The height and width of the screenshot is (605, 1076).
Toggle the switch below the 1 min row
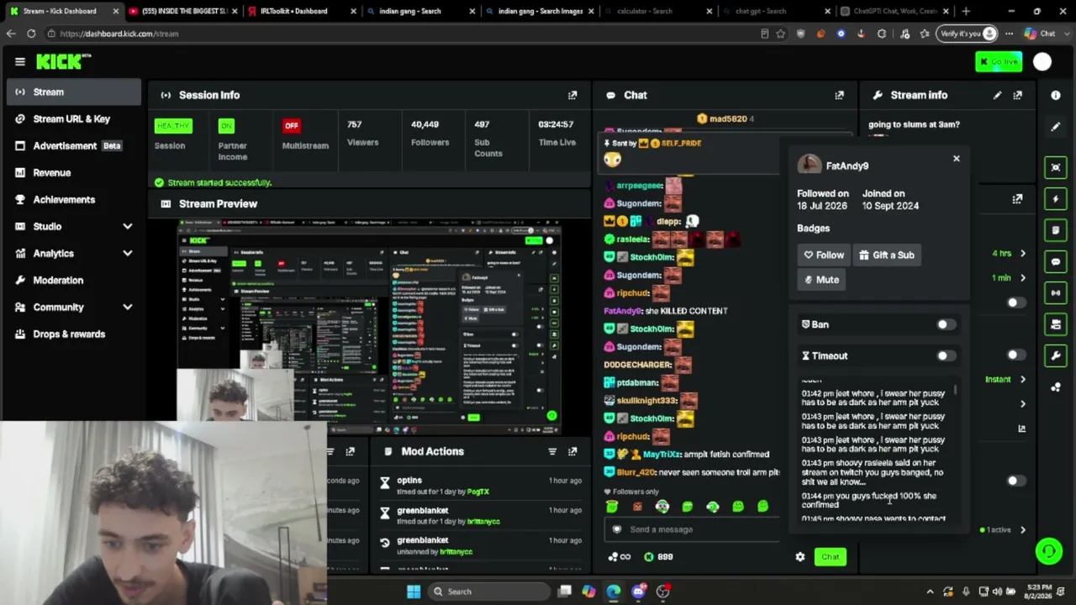(1016, 302)
